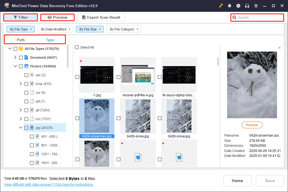Click the abr file type icon
The width and height of the screenshot is (288, 192).
click(32, 75)
